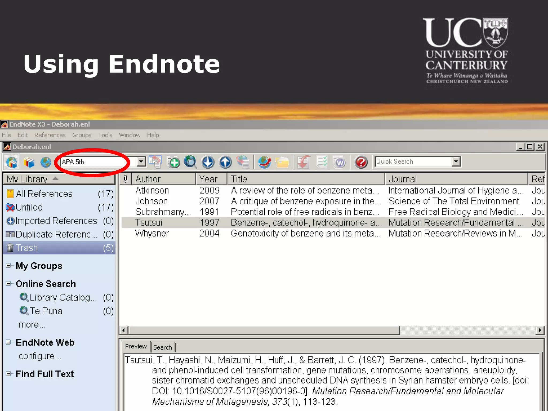Image resolution: width=548 pixels, height=411 pixels.
Task: Collapse the EndNote Web section
Action: pyautogui.click(x=8, y=342)
